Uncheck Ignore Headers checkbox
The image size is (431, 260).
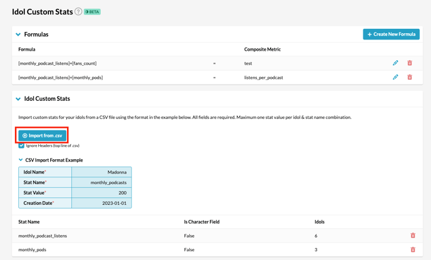tap(21, 146)
